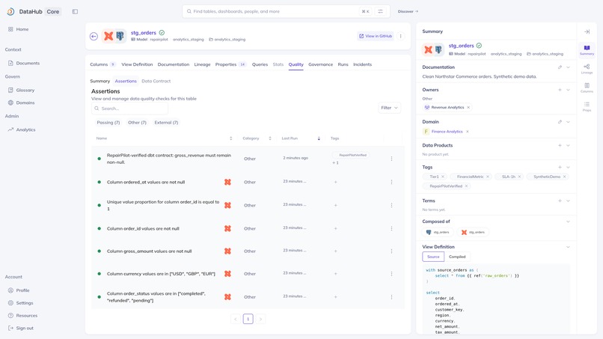Add a data product with plus icon
Image resolution: width=603 pixels, height=339 pixels.
pyautogui.click(x=560, y=145)
